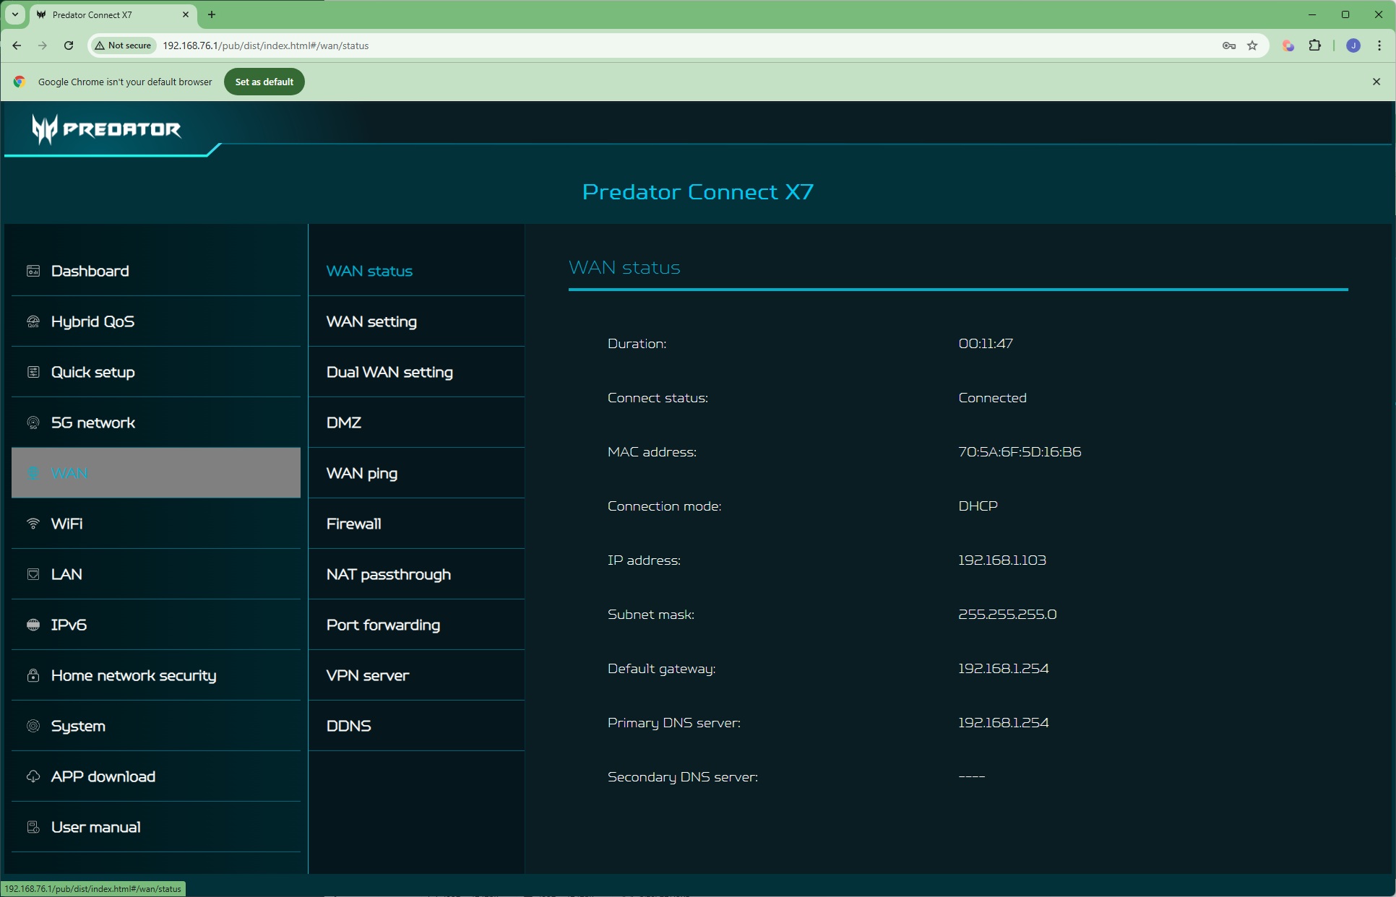Click the browser address bar URL
1396x897 pixels.
coord(265,45)
